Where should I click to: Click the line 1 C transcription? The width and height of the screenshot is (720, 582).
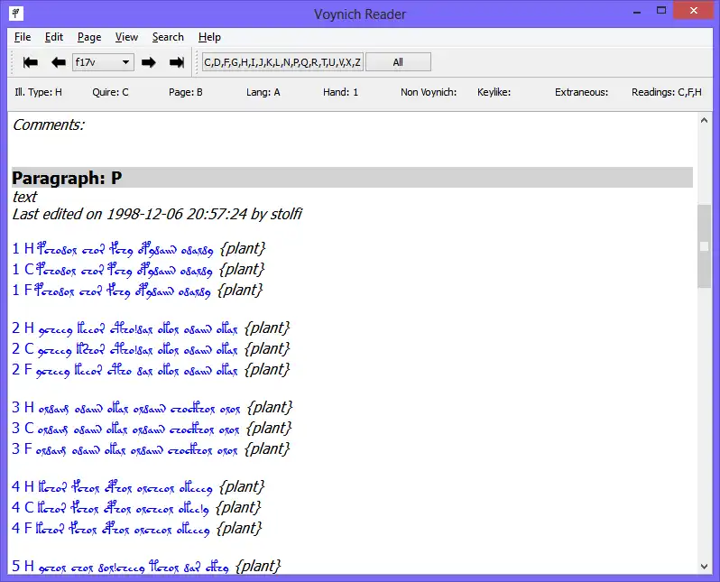click(138, 270)
